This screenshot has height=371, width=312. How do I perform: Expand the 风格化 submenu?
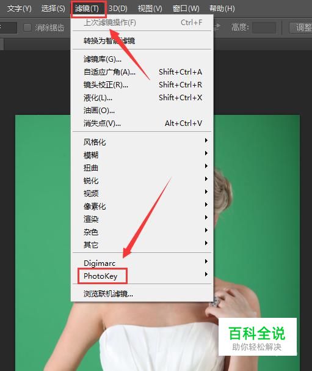click(142, 142)
